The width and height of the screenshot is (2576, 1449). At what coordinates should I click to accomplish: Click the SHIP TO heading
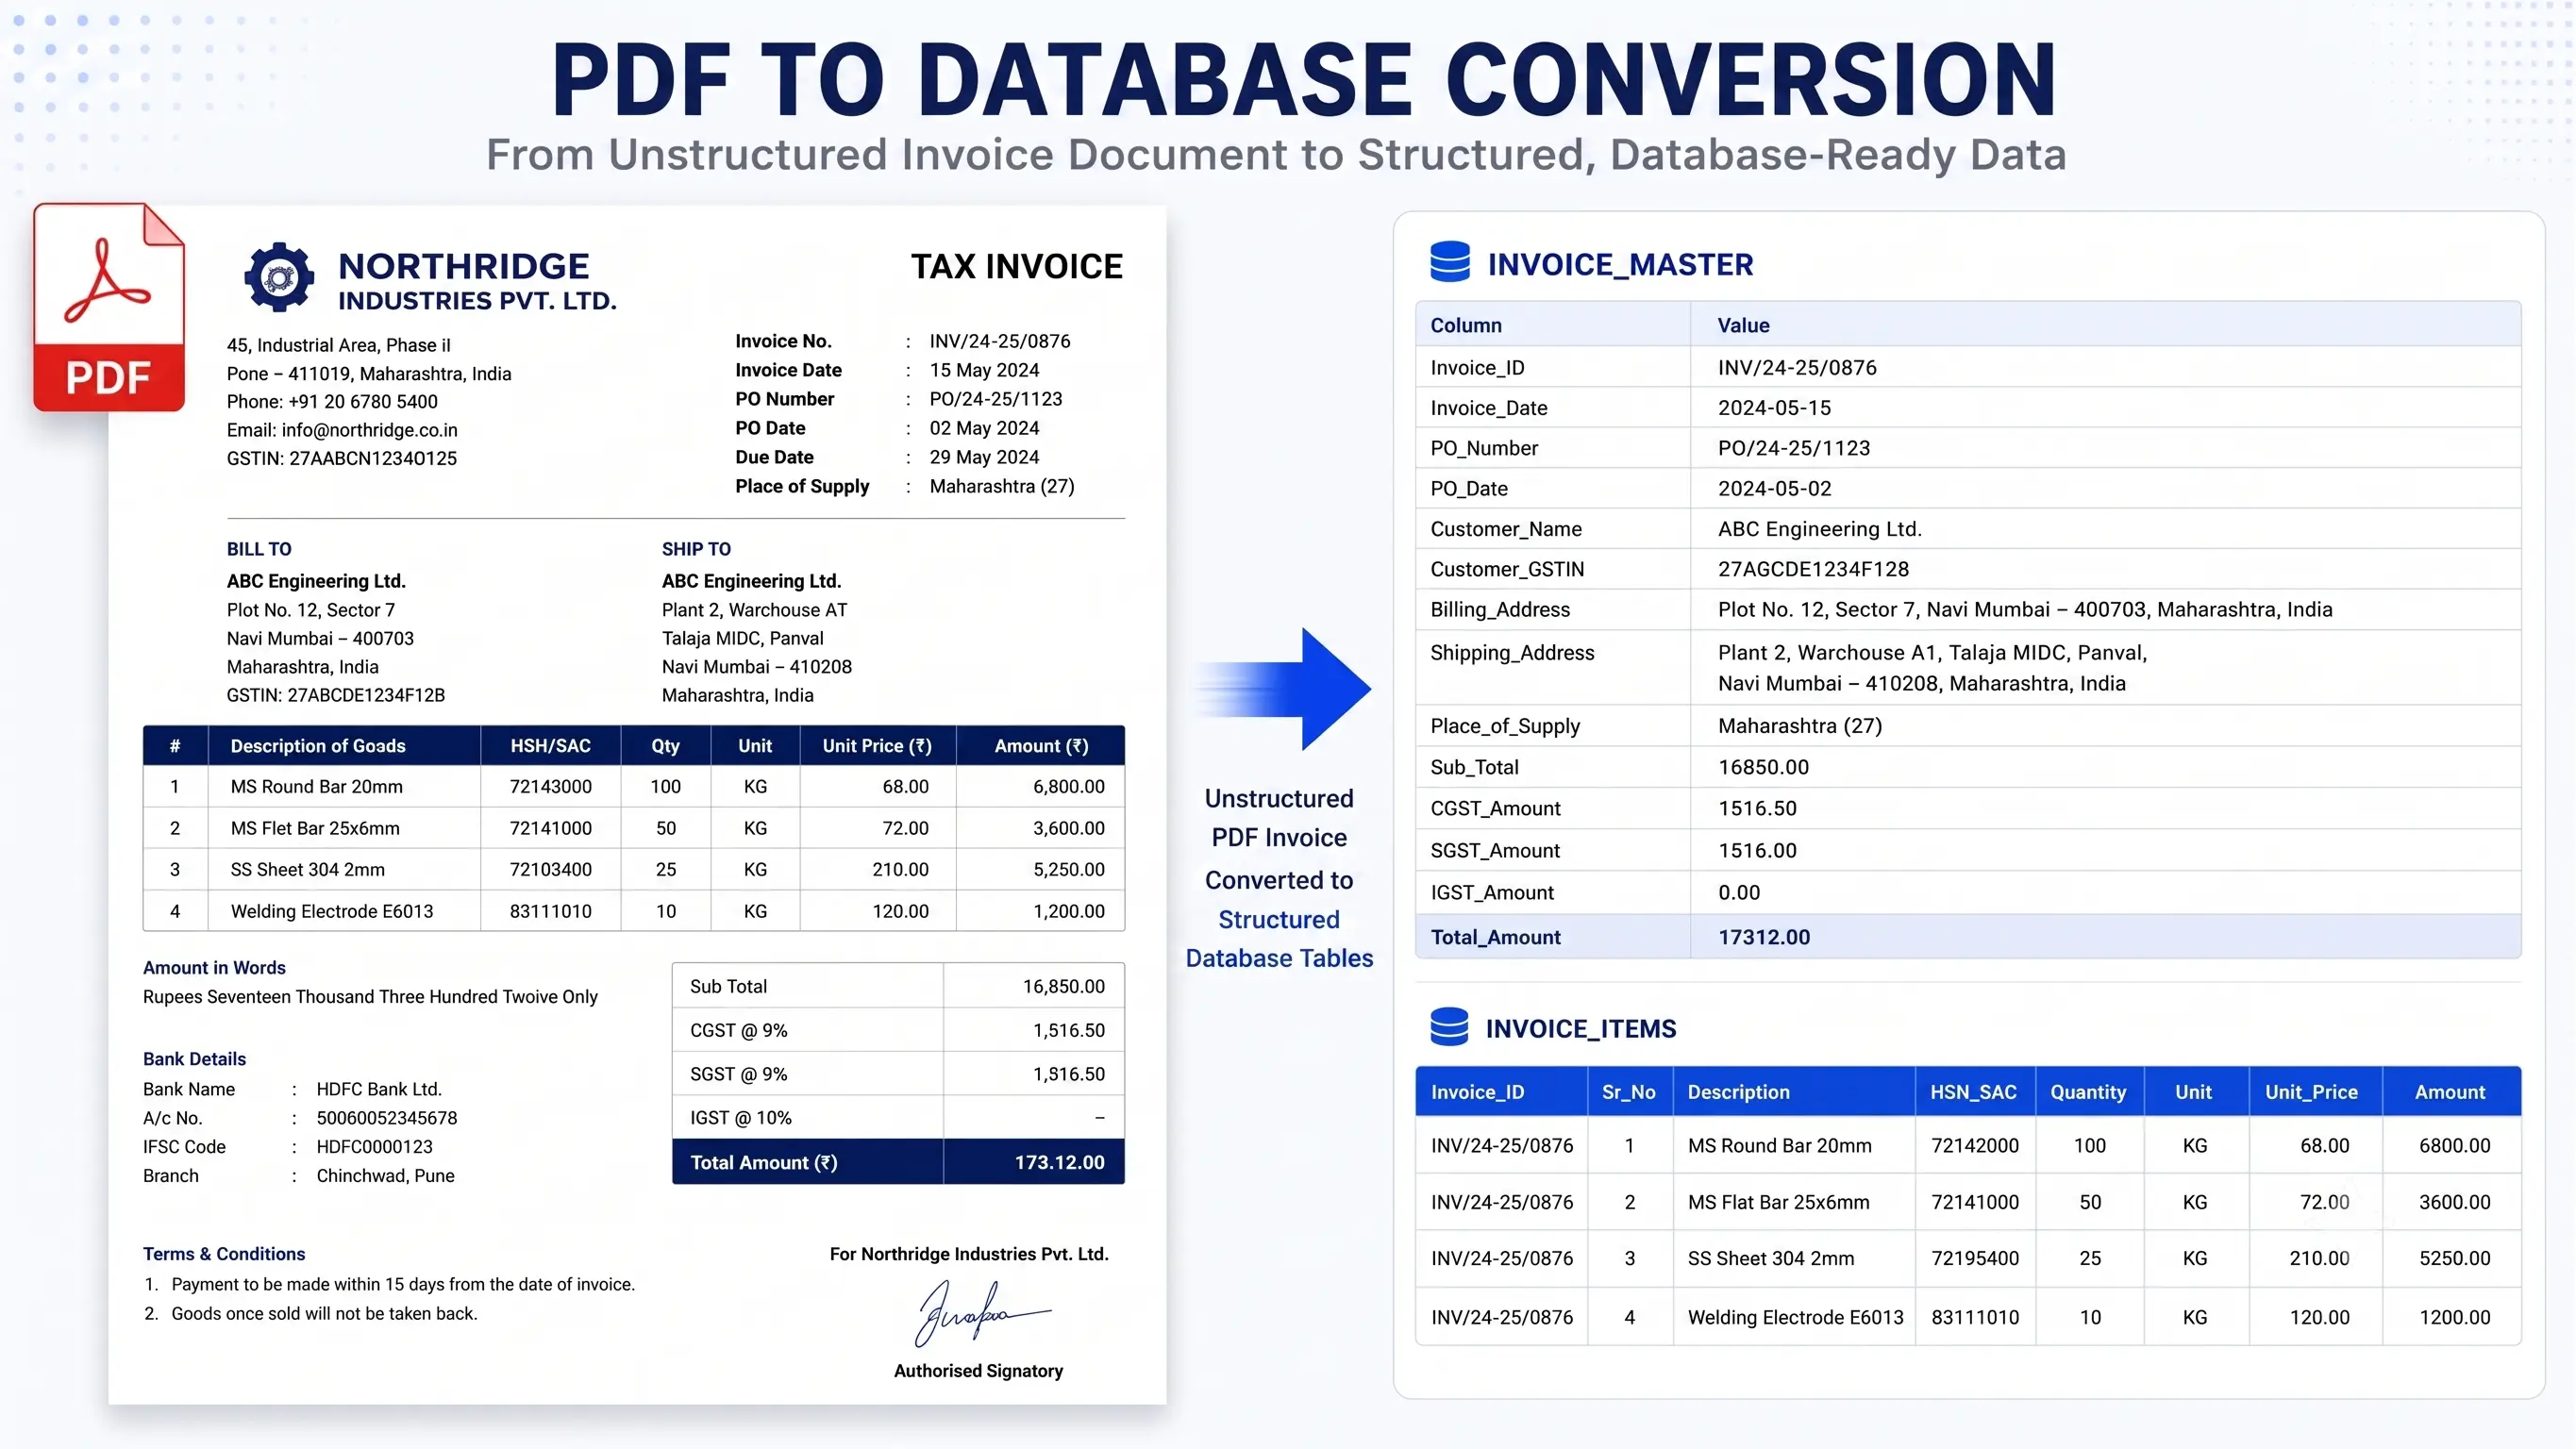tap(696, 549)
